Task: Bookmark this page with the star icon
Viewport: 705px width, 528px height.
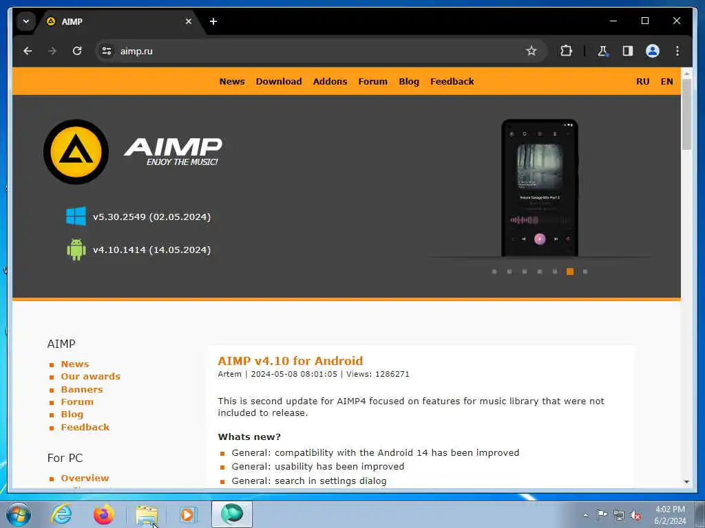Action: (532, 51)
